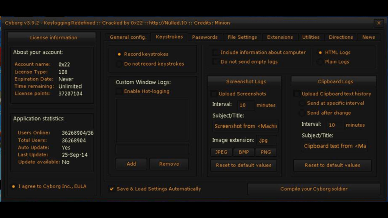
Task: Switch to the General config. tab
Action: (128, 37)
